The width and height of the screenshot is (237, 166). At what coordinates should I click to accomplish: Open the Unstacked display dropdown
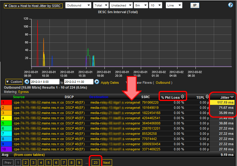click(121, 5)
